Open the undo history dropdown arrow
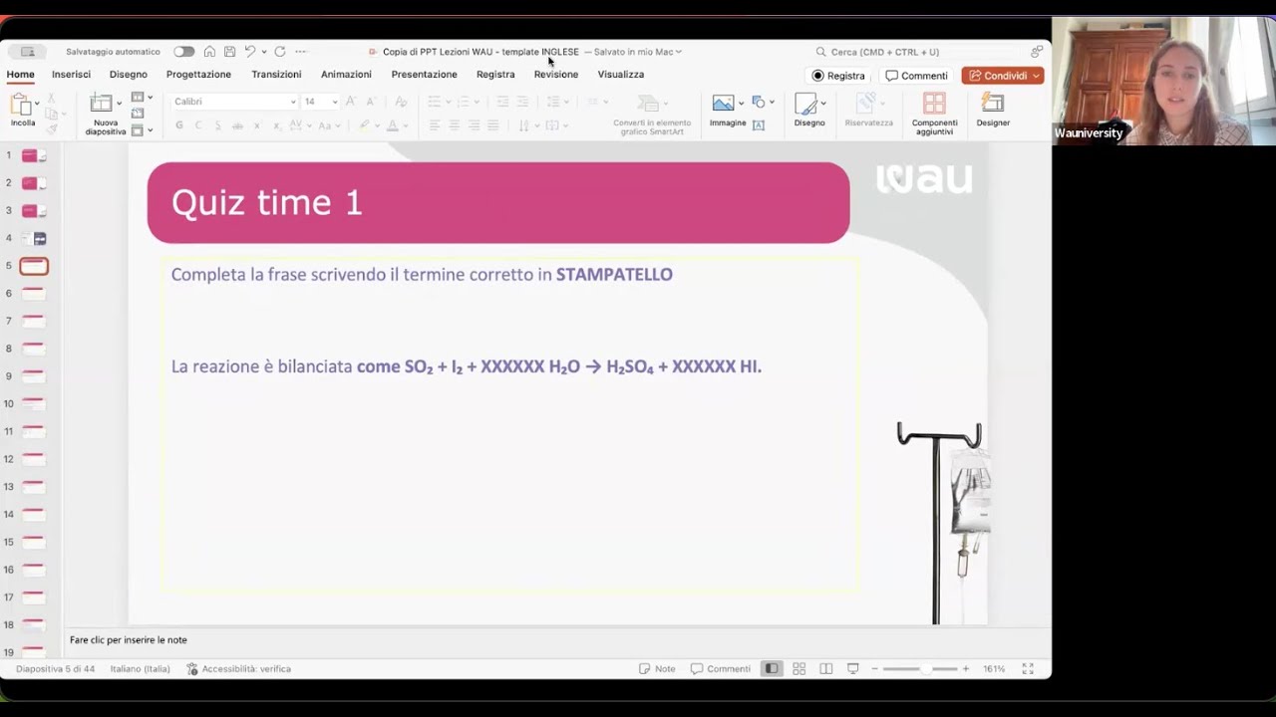Image resolution: width=1276 pixels, height=717 pixels. pyautogui.click(x=264, y=52)
